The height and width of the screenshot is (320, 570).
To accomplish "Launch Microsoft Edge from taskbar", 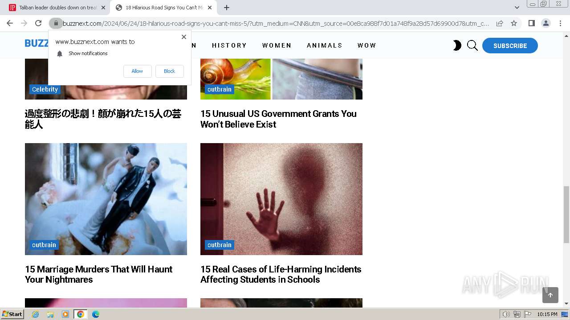I will (95, 314).
